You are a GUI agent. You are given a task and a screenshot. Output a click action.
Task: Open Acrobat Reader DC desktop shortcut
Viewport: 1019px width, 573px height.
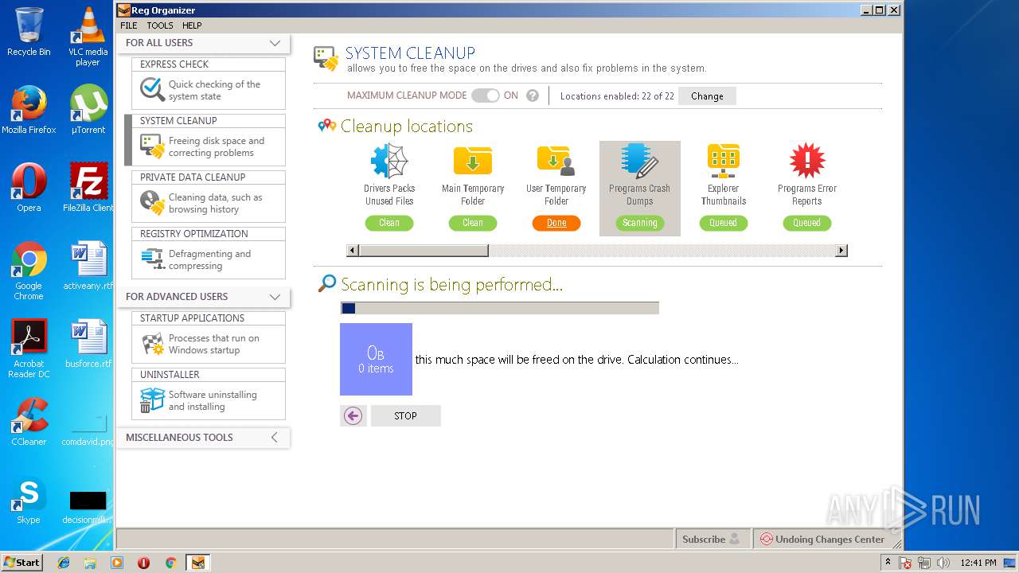pyautogui.click(x=29, y=349)
